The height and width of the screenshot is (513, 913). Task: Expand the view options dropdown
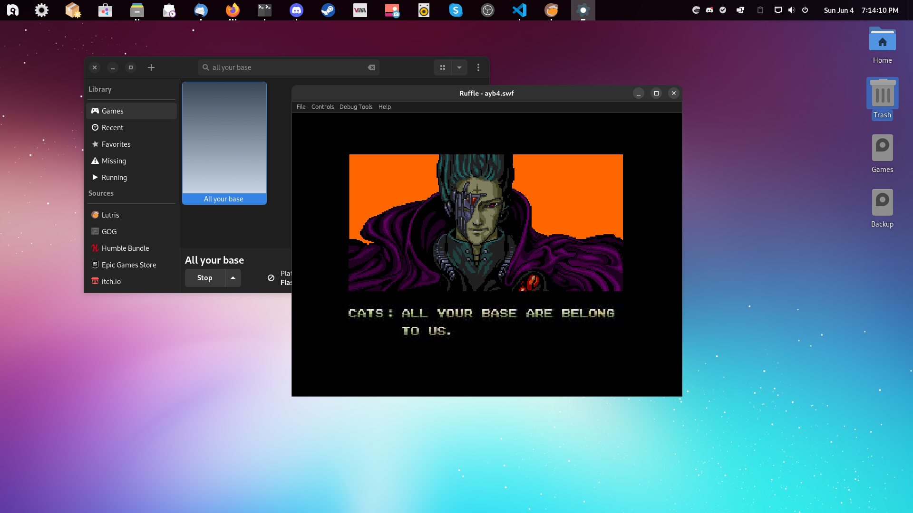[459, 67]
